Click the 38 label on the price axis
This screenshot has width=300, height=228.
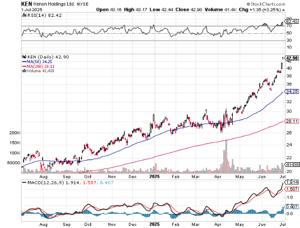(289, 76)
